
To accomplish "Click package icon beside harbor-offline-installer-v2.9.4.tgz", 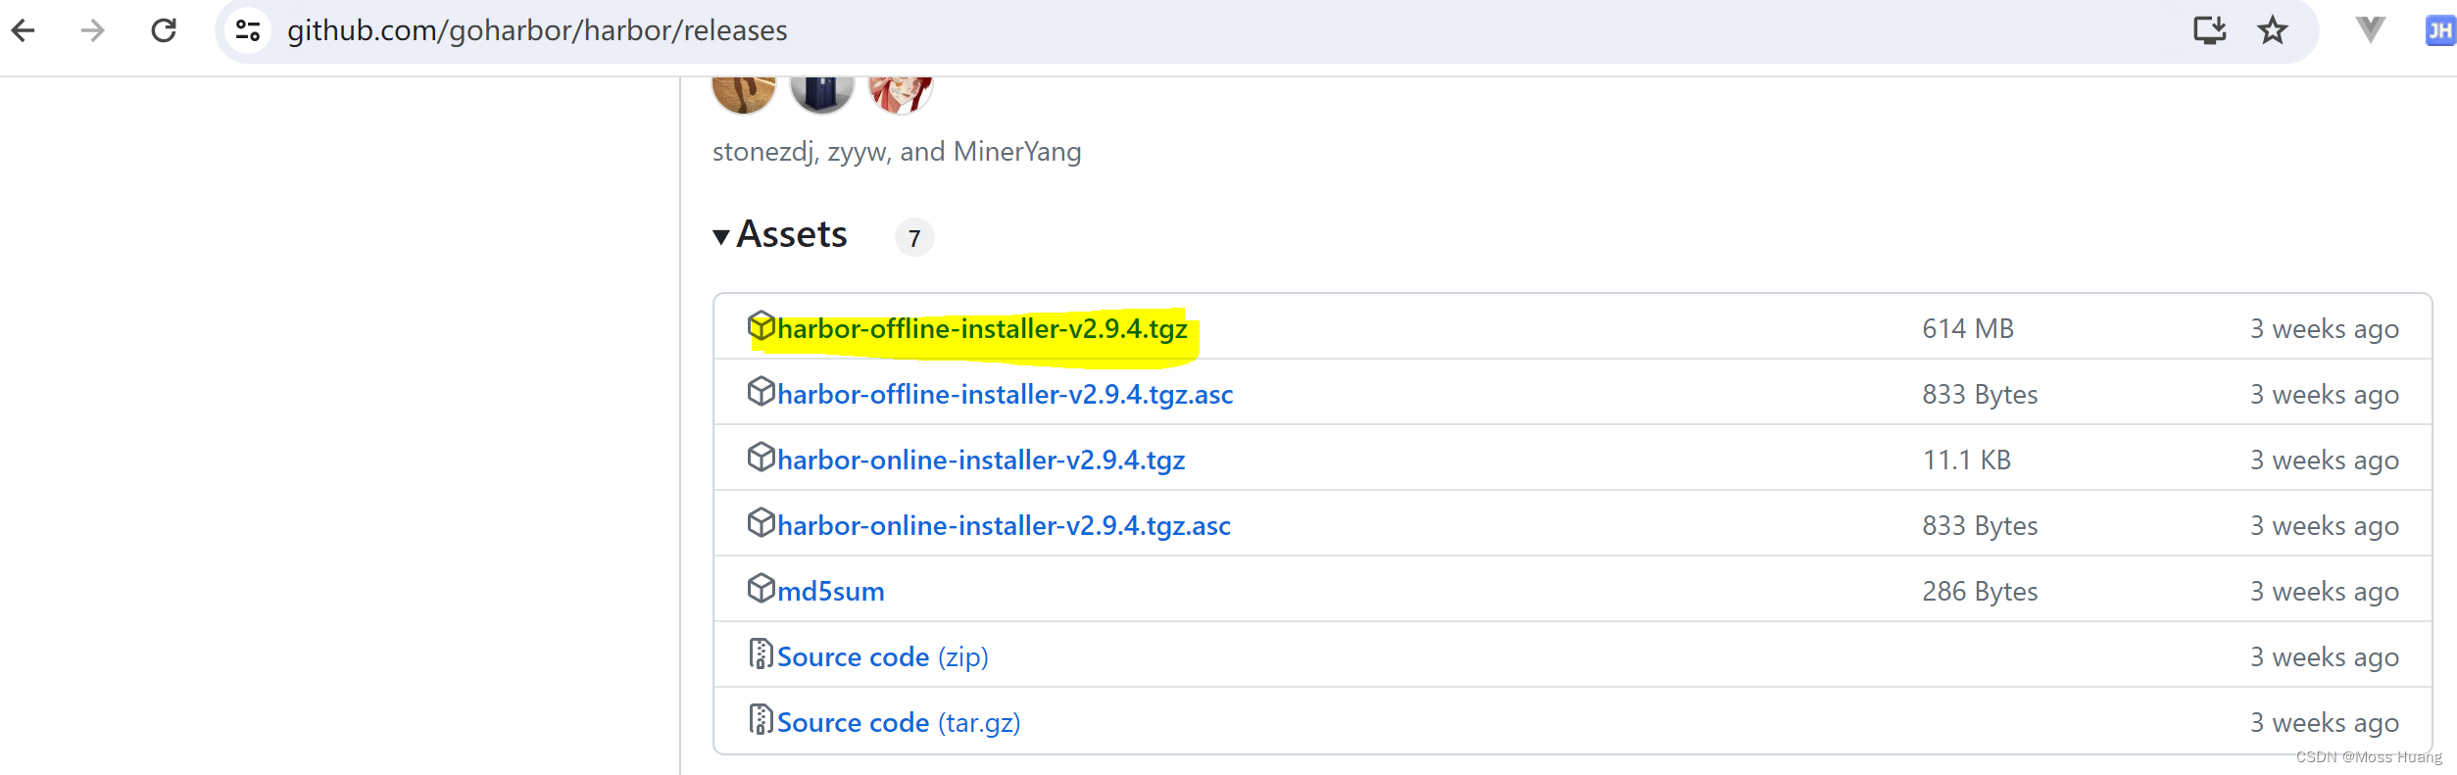I will 761,325.
